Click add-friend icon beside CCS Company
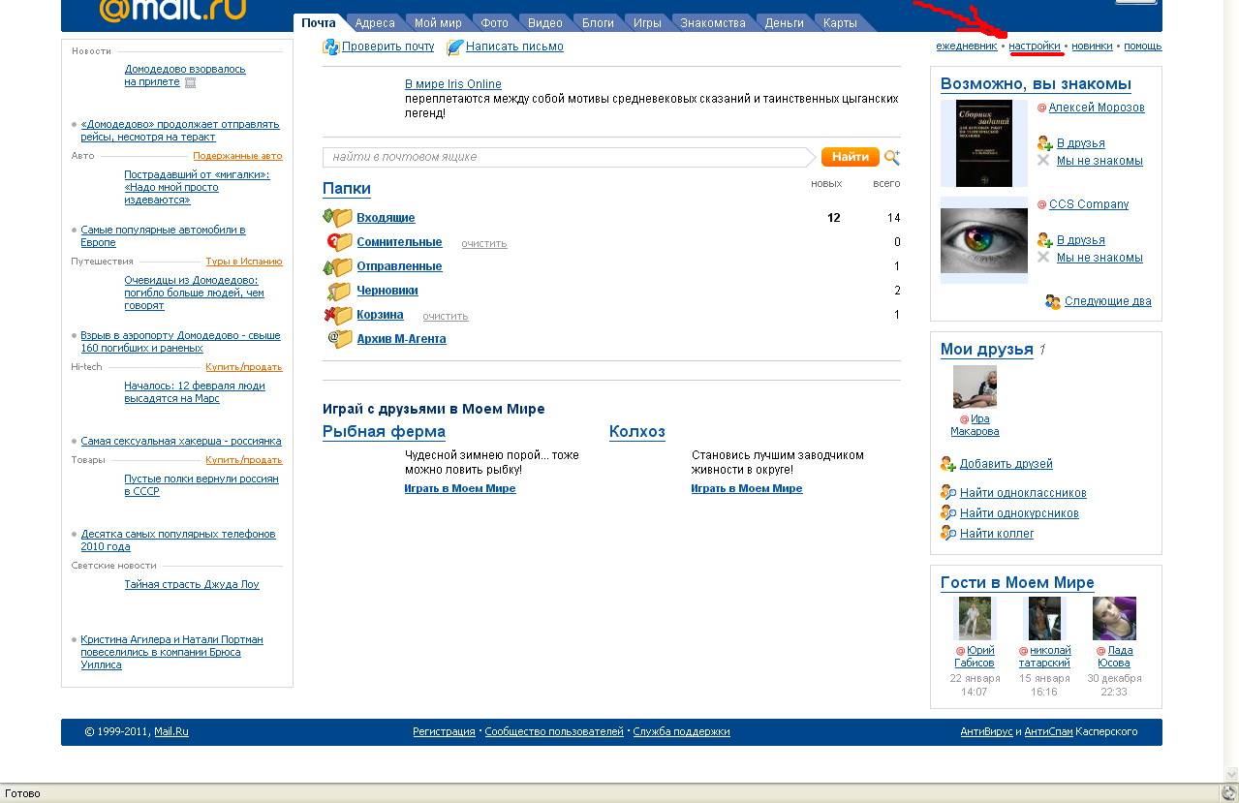 coord(1044,240)
